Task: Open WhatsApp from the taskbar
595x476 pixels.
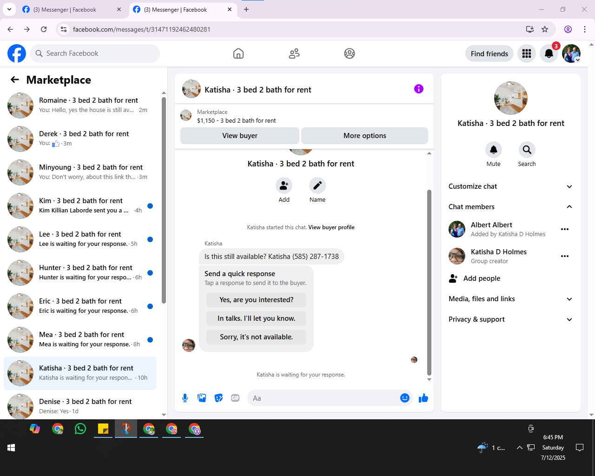Action: point(80,429)
